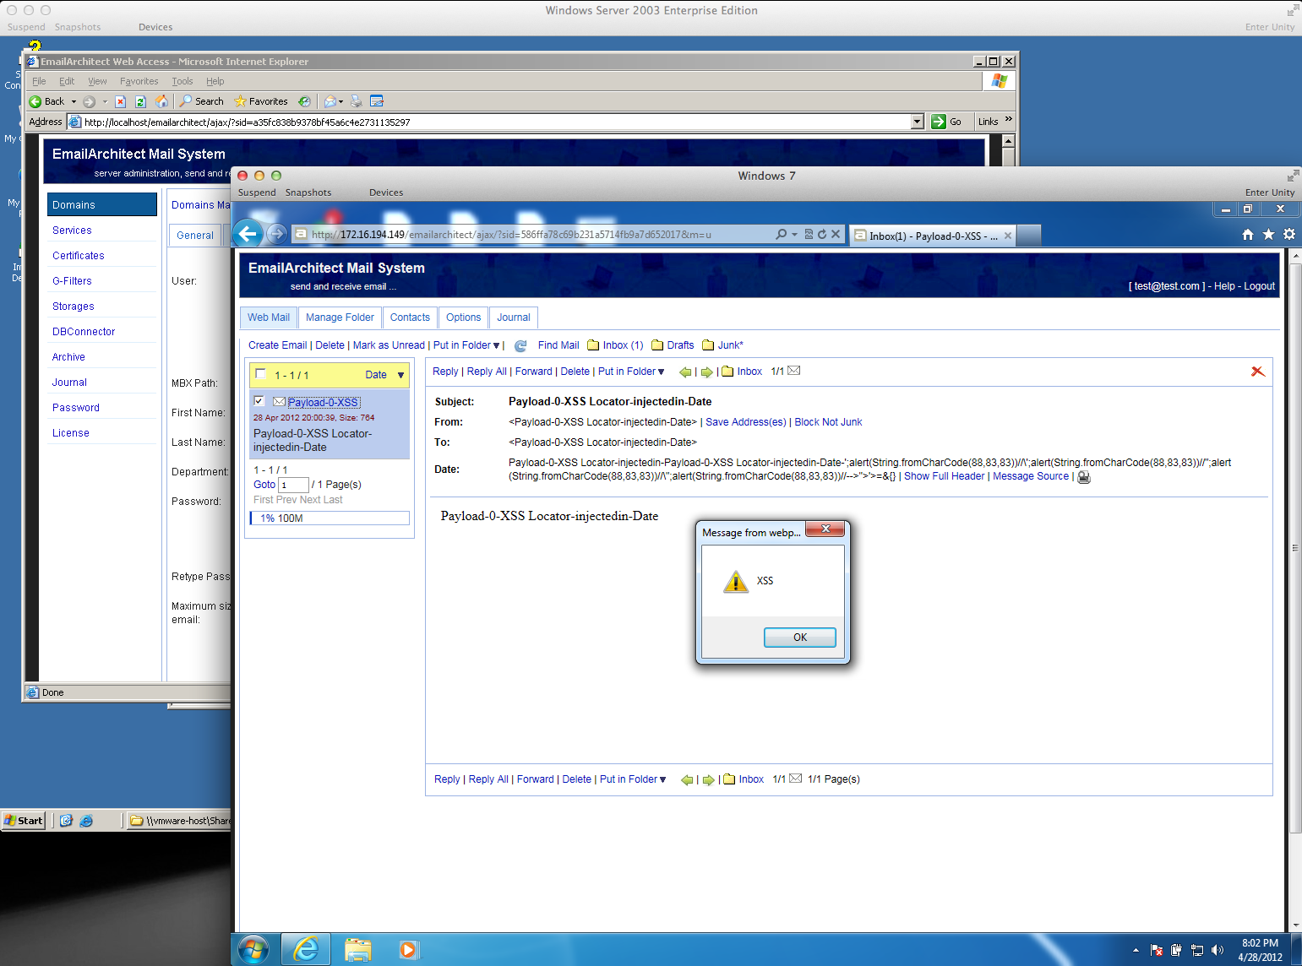
Task: Open File Explorer from the Windows 7 taskbar
Action: [357, 950]
